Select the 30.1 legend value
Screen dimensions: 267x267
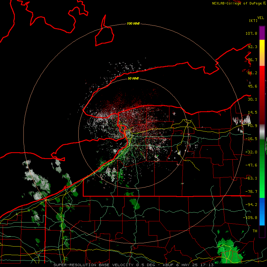click(x=252, y=99)
